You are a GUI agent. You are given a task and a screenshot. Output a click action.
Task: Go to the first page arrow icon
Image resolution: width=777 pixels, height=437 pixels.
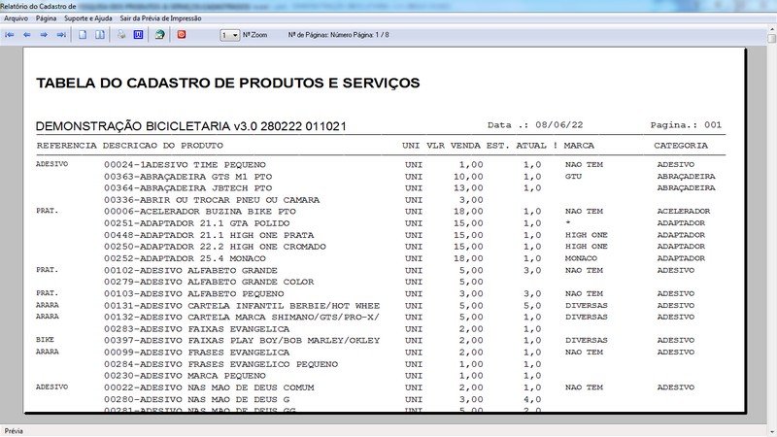(10, 35)
